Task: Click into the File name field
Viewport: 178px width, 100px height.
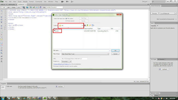Action: tap(85, 51)
